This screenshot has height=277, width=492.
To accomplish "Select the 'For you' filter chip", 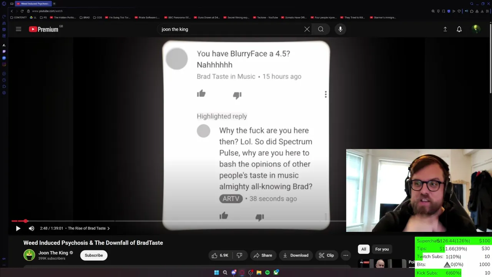I will (382, 249).
